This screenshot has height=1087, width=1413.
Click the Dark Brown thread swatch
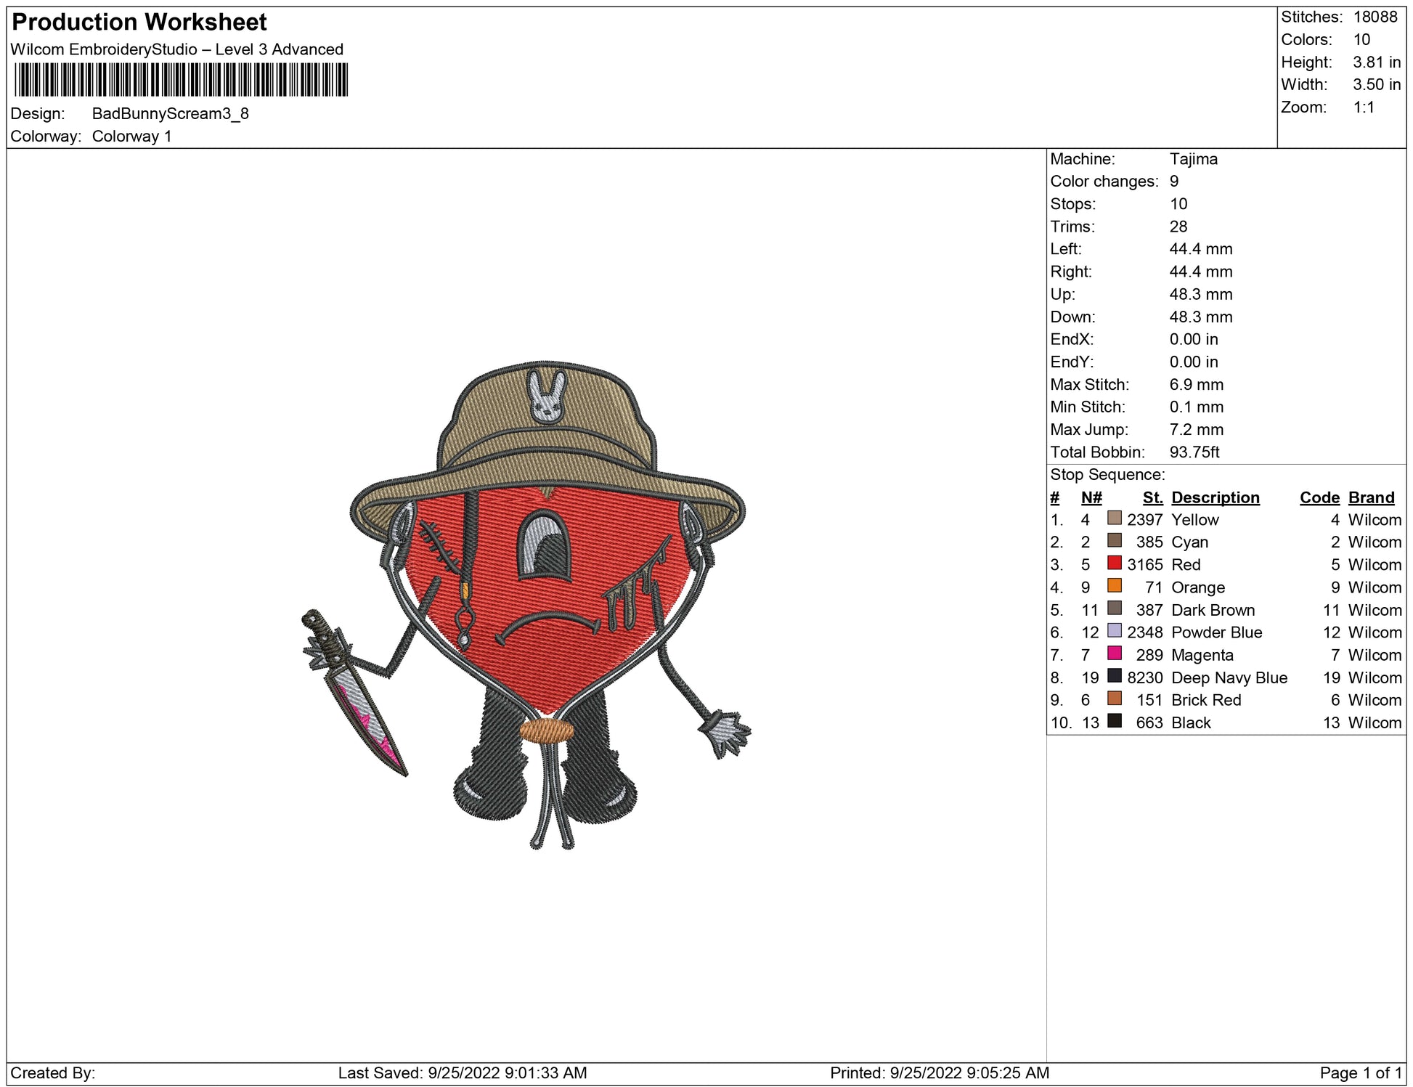(1114, 608)
